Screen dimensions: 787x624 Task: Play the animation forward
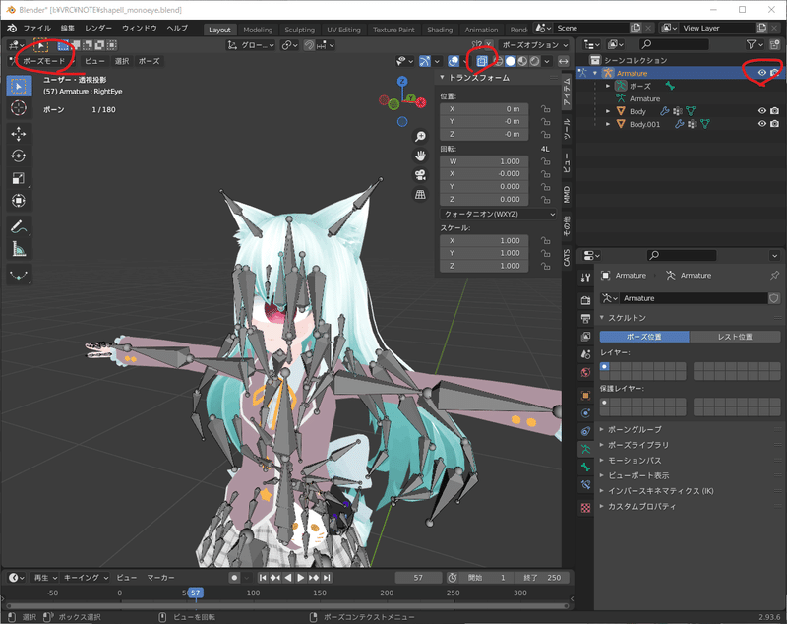[301, 578]
